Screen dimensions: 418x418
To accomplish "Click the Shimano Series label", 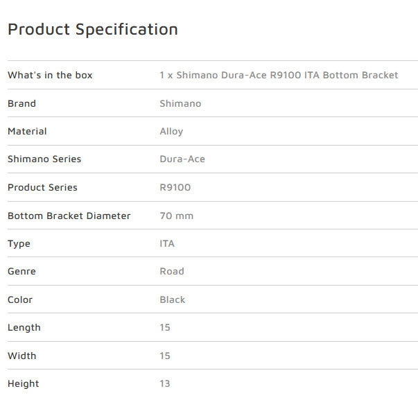I will pos(44,159).
